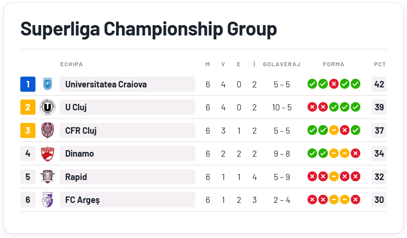Viewport: 407px width, 238px height.
Task: Click the red loss icon in Craiova's form
Action: (x=333, y=84)
